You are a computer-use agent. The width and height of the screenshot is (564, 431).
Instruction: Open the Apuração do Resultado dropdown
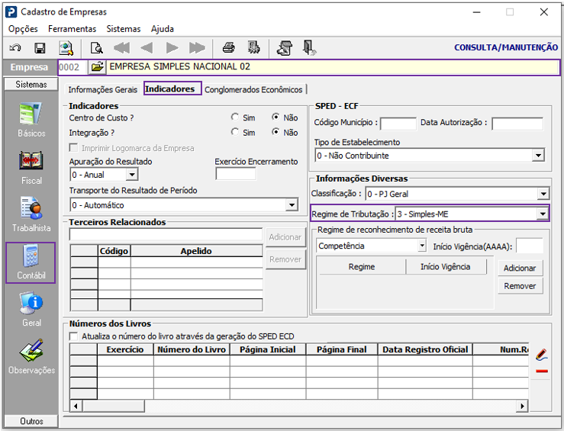[x=132, y=175]
